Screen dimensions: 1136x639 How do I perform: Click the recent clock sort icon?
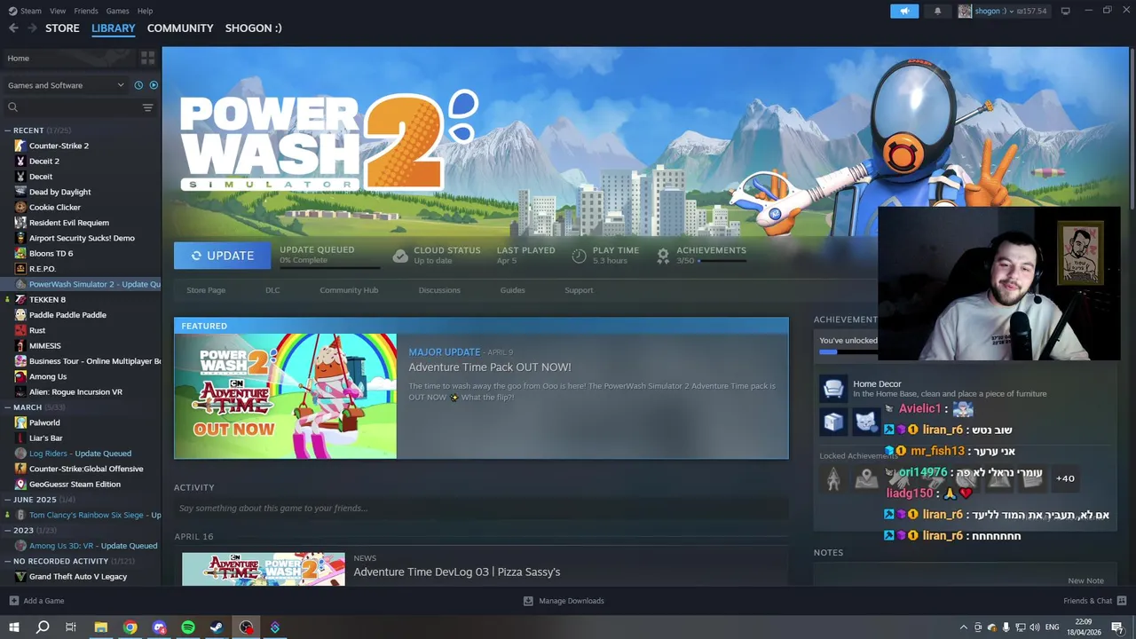point(138,85)
